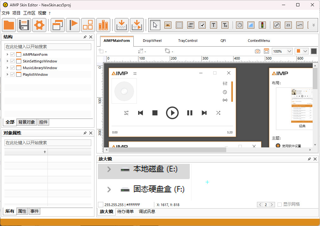Expand the AIMPMainForm tree node
Screen dimensions: 320x226
coord(7,55)
